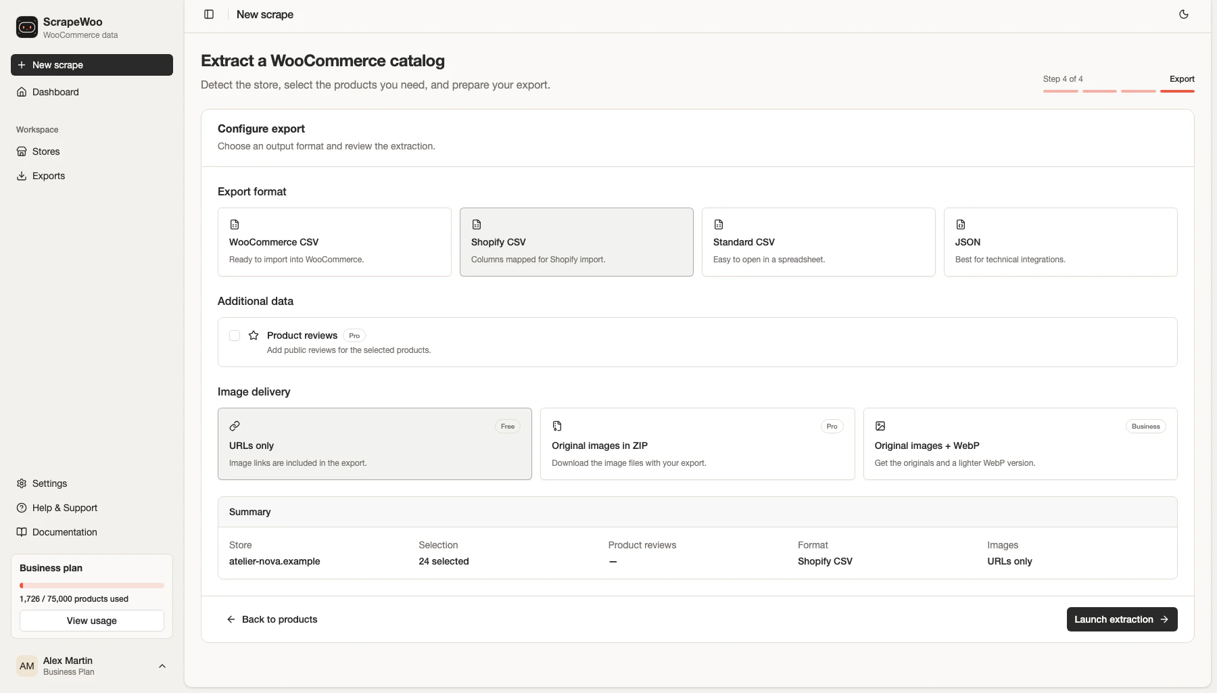Select the Shopify CSV export format
This screenshot has height=693, width=1217.
point(577,242)
